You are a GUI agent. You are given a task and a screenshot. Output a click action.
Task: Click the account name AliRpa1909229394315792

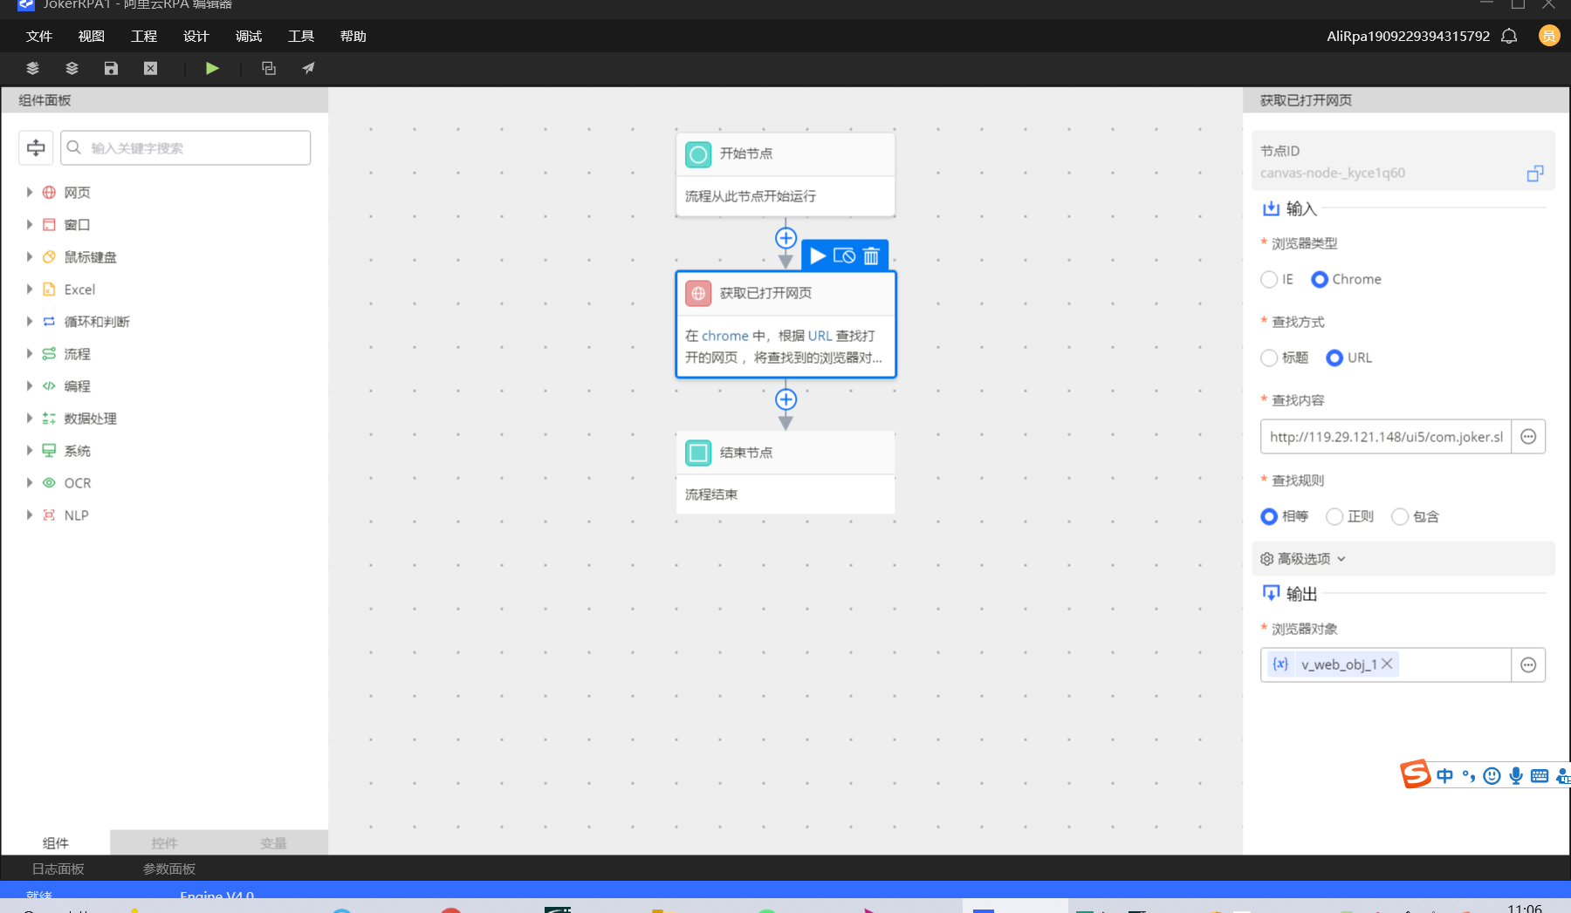[x=1408, y=36]
